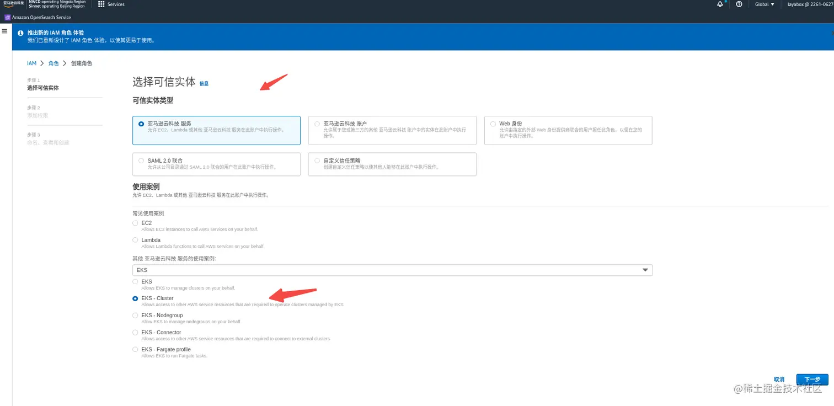Image resolution: width=834 pixels, height=406 pixels.
Task: Choose the plain EKS use case radio
Action: (x=135, y=281)
